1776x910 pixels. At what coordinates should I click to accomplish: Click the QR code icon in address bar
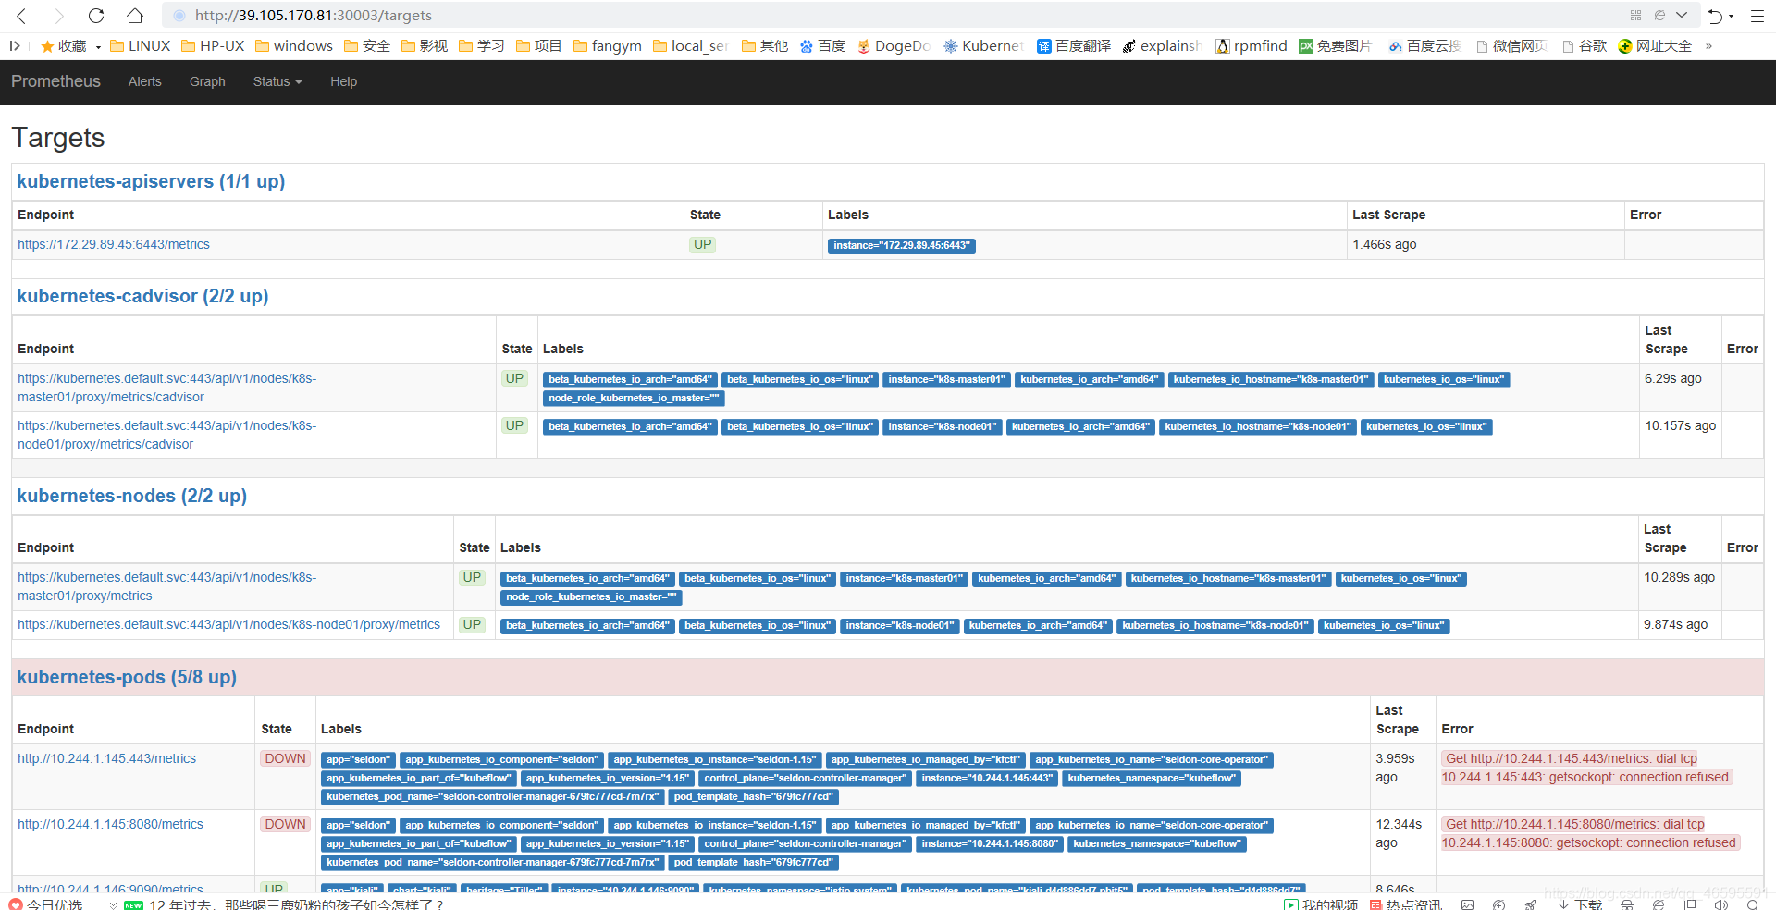(x=1635, y=16)
